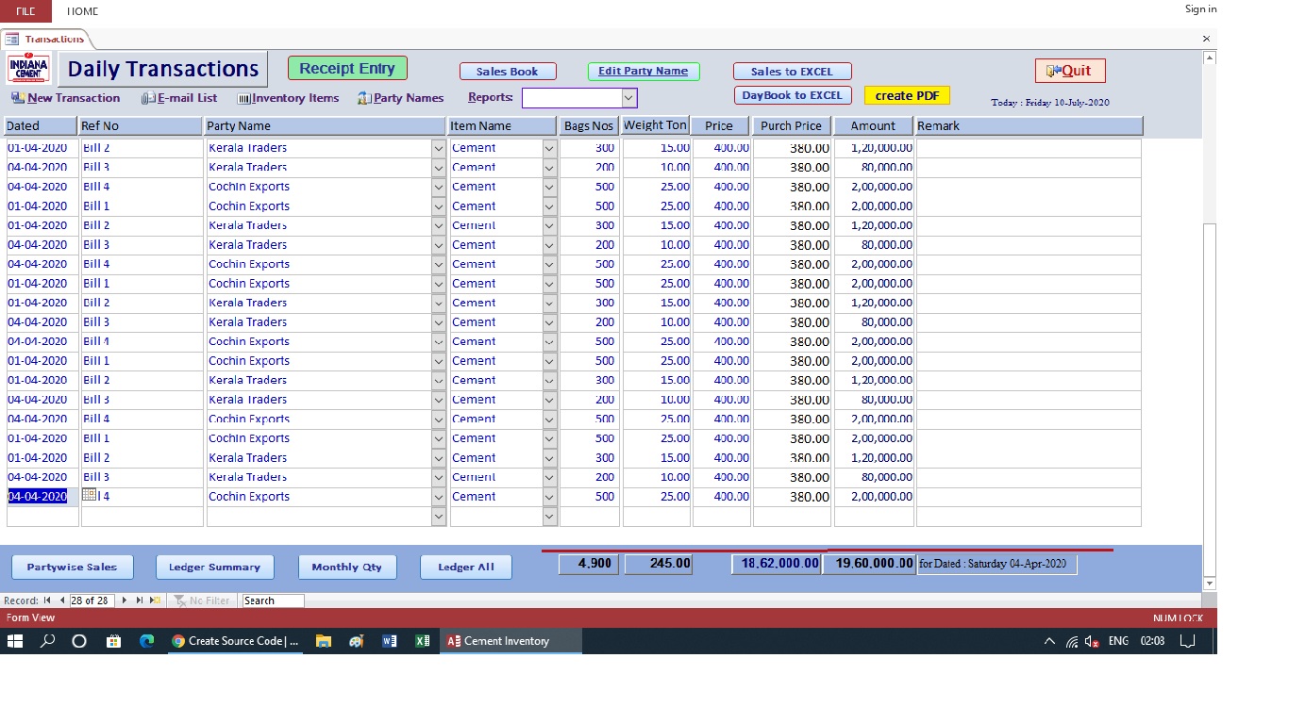
Task: Go to first record navigation arrow
Action: tap(47, 601)
